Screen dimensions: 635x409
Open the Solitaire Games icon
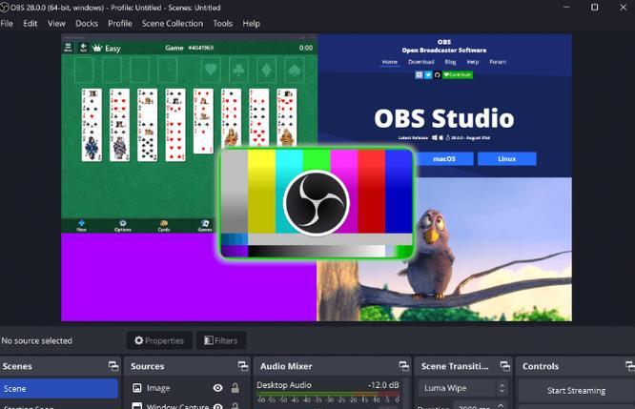(x=205, y=226)
